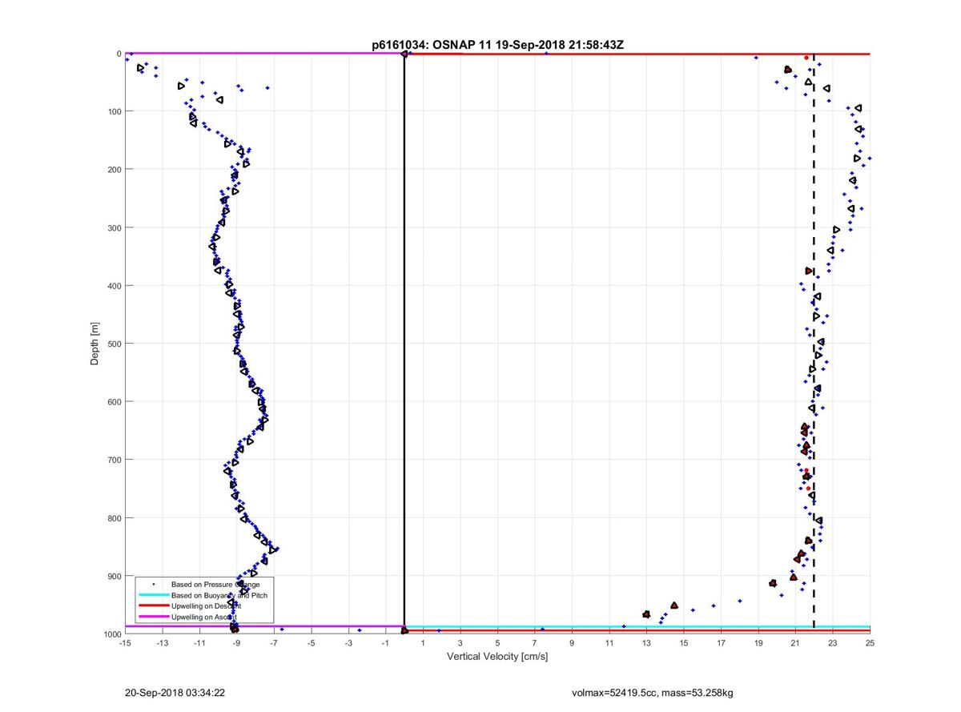Click x-axis tick label 19
This screenshot has width=961, height=712.
pos(758,643)
